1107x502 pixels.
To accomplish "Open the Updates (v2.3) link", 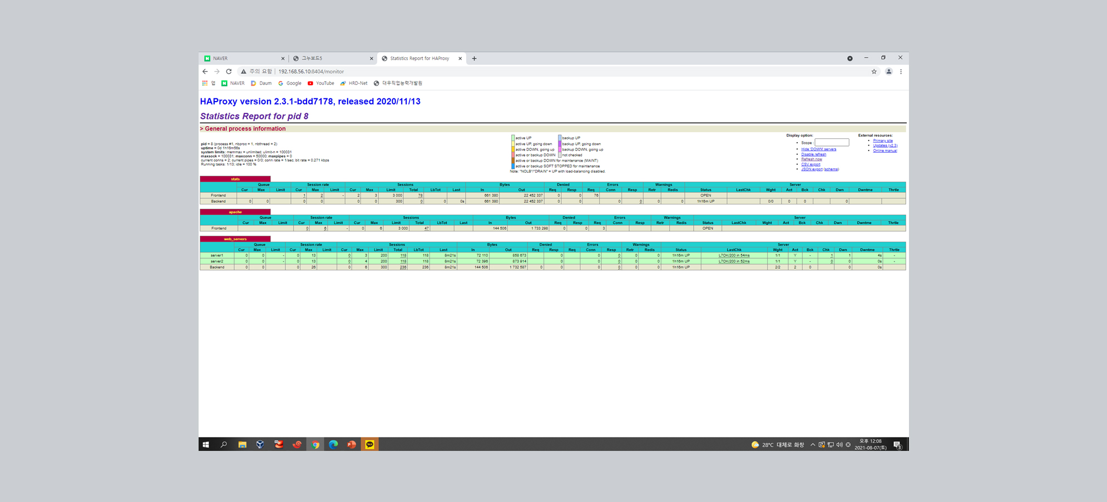I will 885,145.
